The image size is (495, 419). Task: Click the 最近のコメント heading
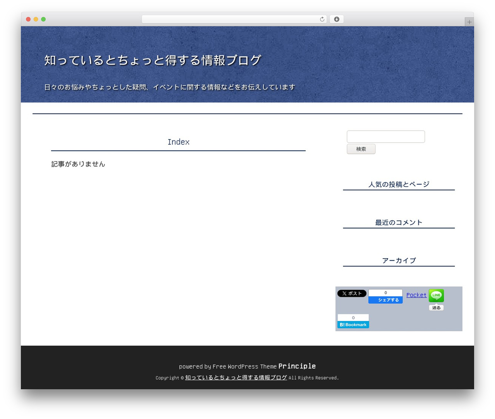399,223
